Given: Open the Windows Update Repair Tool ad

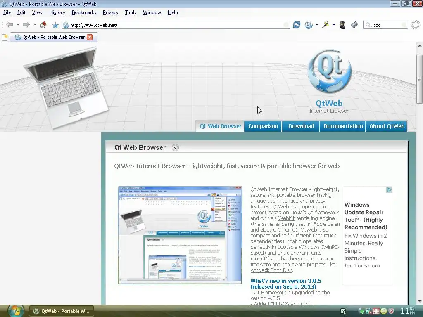Looking at the screenshot, I should (366, 216).
